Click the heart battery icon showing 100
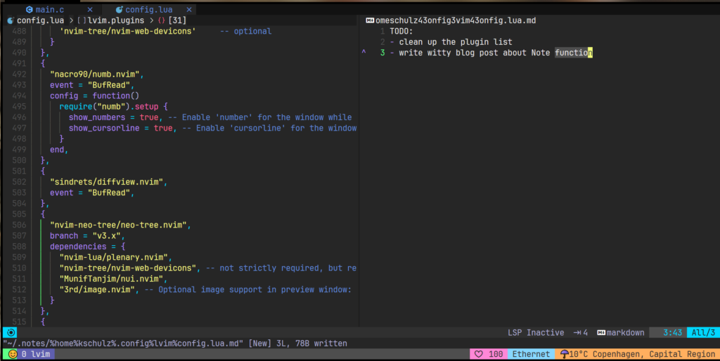 coord(489,354)
